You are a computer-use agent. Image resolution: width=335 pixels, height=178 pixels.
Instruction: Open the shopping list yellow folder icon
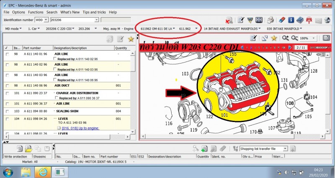pos(28,148)
